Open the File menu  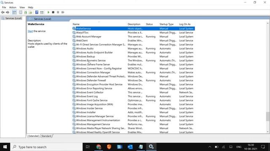click(x=4, y=8)
